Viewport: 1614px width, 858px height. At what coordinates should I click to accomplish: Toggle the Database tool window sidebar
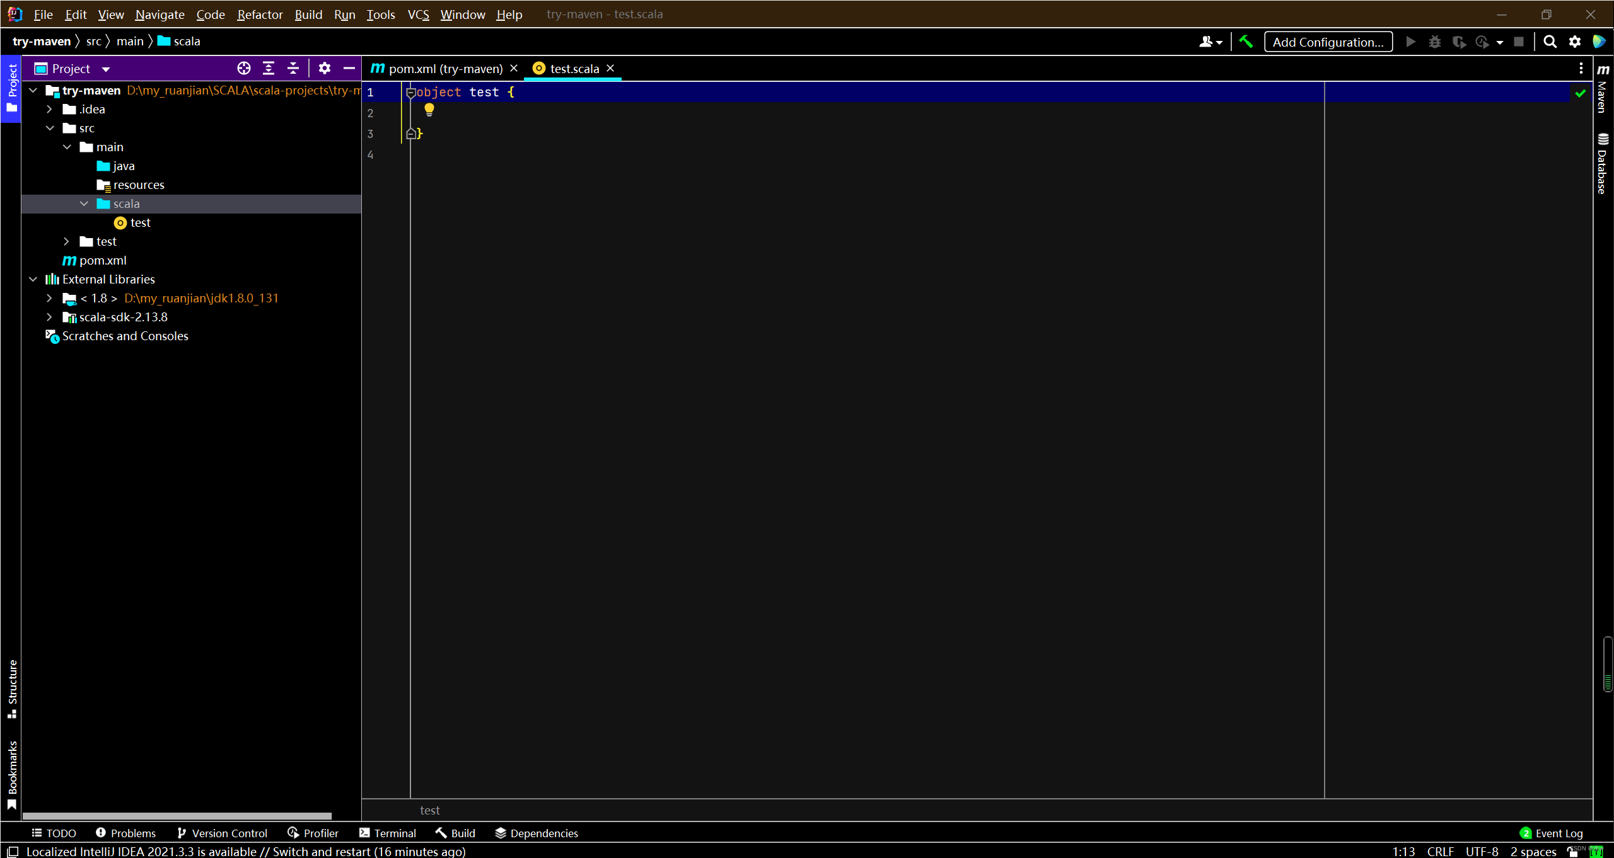click(1603, 164)
